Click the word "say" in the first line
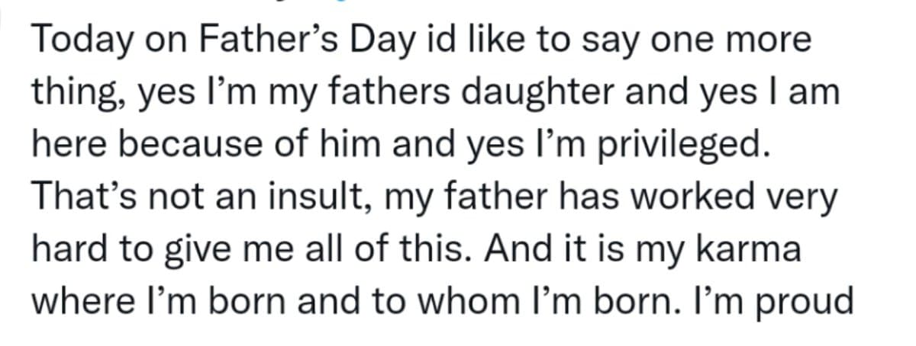 605,40
